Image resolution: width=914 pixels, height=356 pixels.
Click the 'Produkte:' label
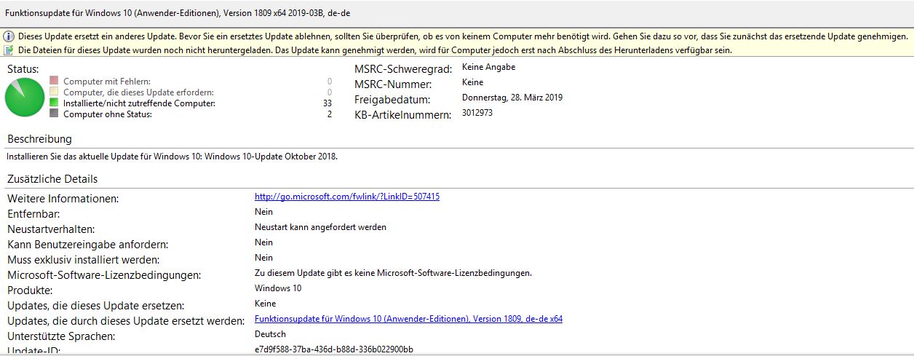[30, 290]
